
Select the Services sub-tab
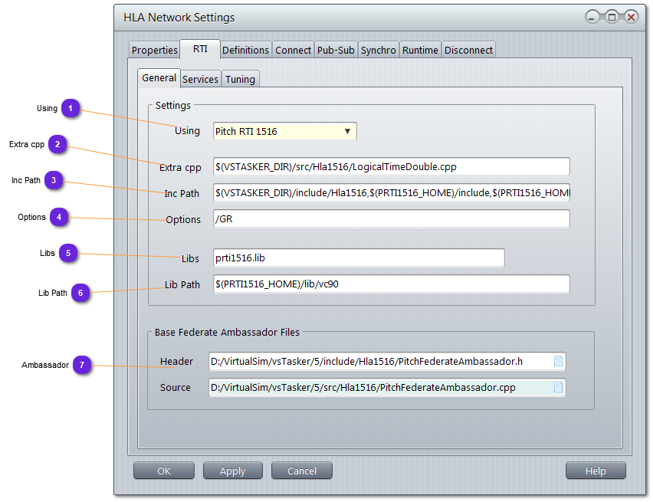[x=201, y=79]
